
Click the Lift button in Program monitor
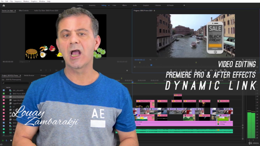coord(211,70)
